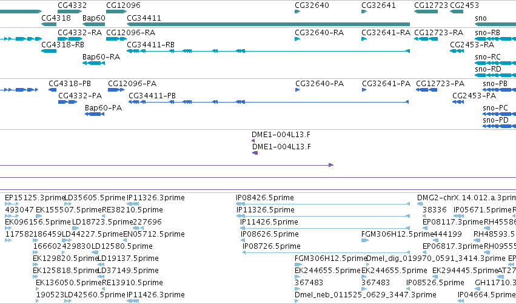This screenshot has height=304, width=516.
Task: Click label Dmel_dig_019970_0591_3414.3prime
Action: click(x=436, y=259)
